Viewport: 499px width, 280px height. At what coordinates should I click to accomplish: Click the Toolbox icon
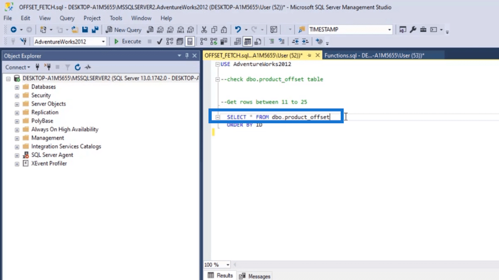(x=423, y=29)
